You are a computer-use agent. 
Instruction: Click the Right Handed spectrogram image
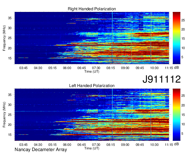coord(92,38)
